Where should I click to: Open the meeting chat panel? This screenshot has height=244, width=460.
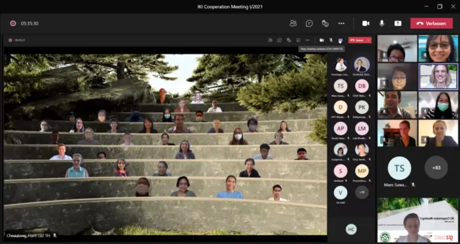[x=309, y=23]
